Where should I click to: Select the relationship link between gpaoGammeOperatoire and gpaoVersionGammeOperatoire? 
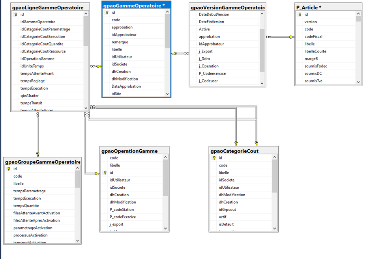[180, 53]
